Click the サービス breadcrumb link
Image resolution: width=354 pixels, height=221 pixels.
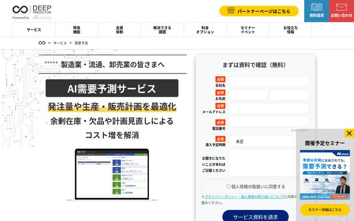(60, 43)
